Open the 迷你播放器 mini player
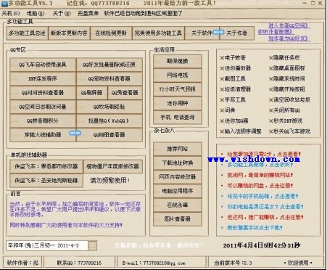Screen dimensions: 327x270 (x=235, y=68)
